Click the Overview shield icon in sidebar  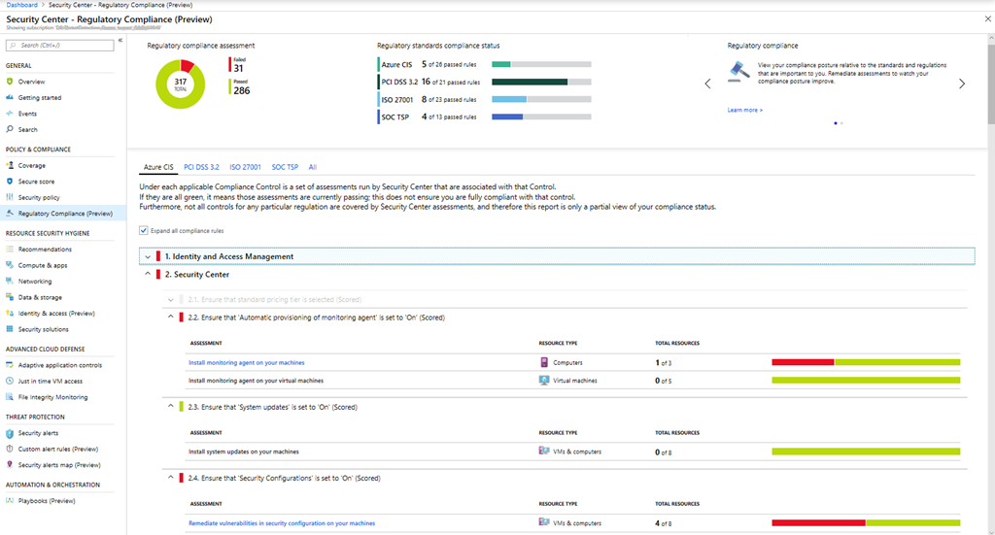[10, 82]
